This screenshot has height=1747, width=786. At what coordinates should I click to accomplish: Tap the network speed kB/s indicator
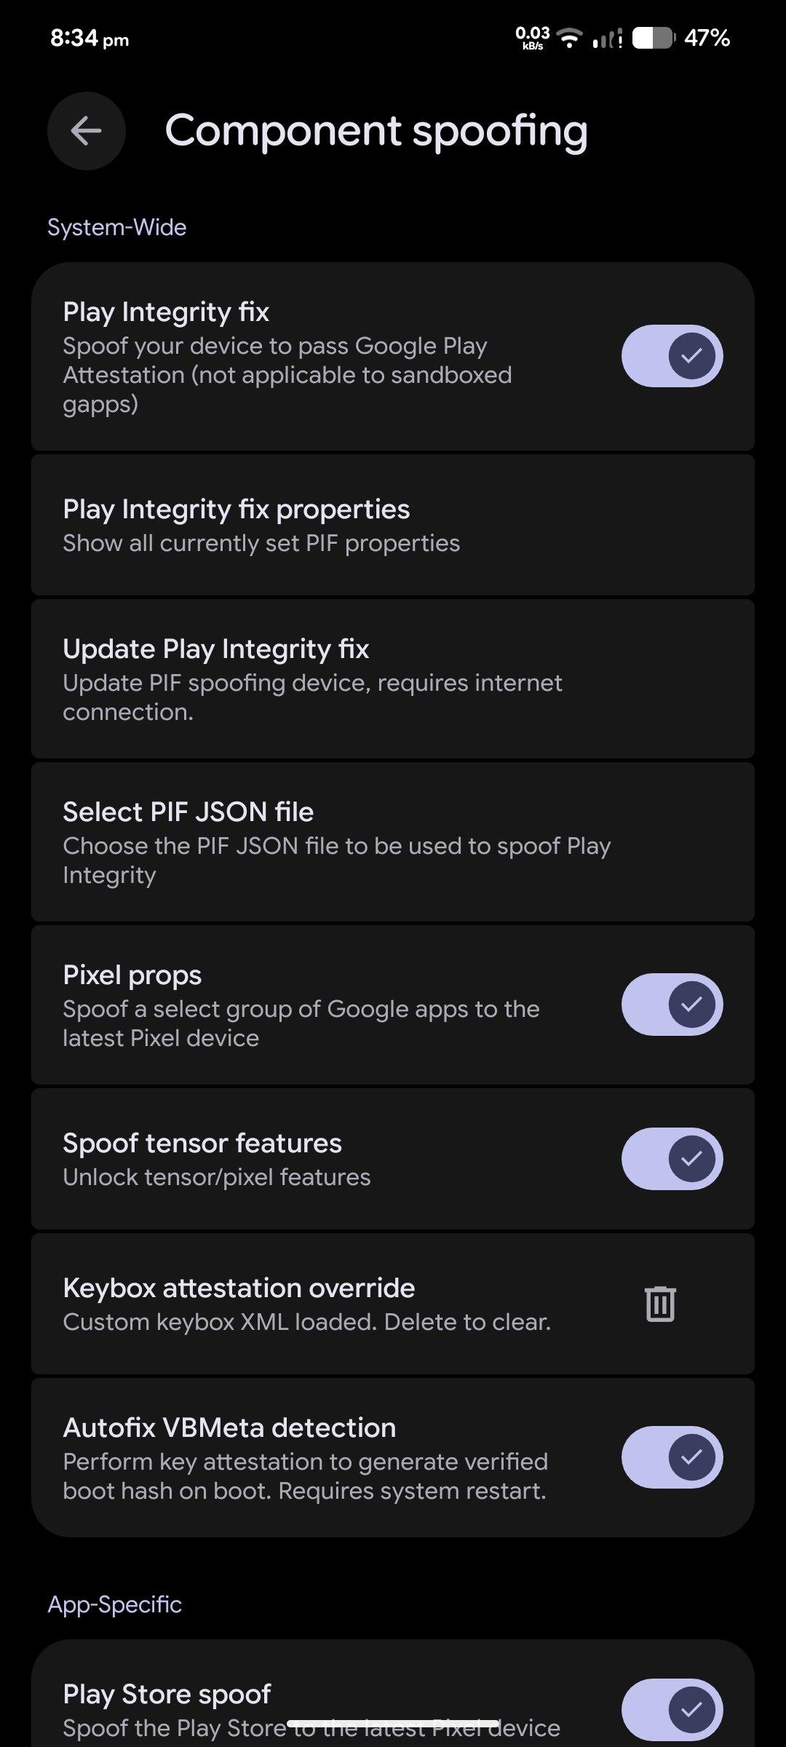click(532, 37)
